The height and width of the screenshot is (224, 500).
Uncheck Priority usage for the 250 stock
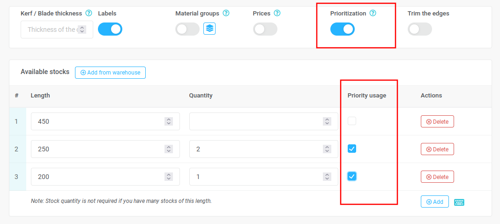(352, 149)
